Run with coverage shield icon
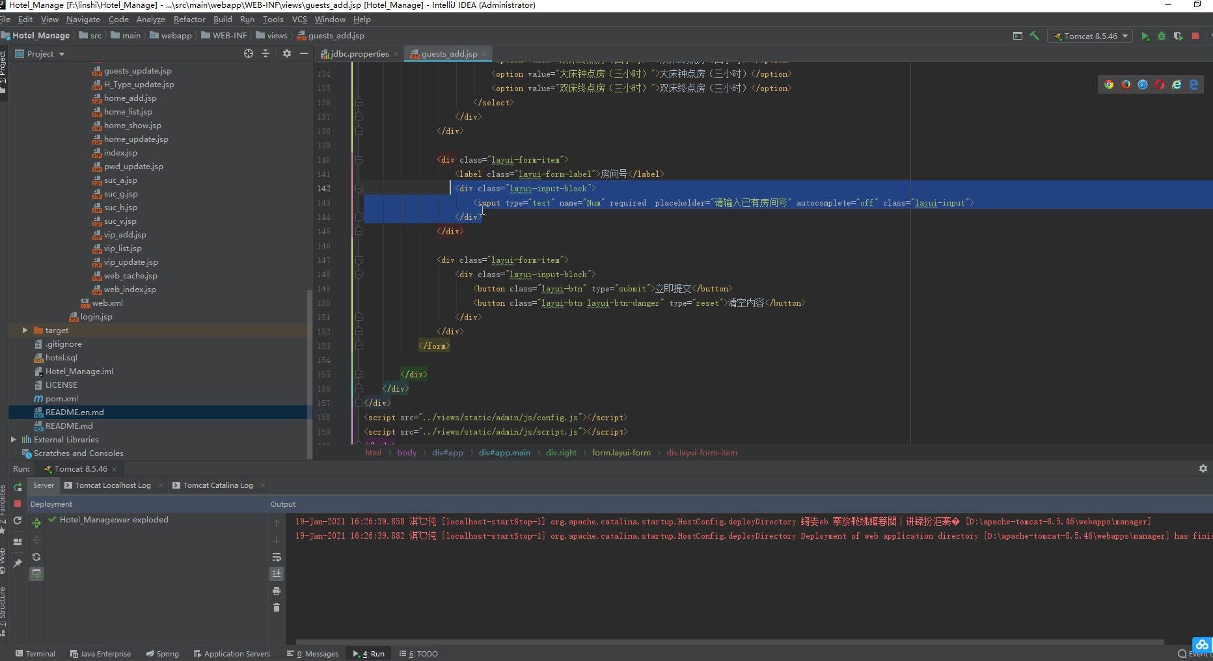This screenshot has width=1213, height=661. click(x=1179, y=36)
